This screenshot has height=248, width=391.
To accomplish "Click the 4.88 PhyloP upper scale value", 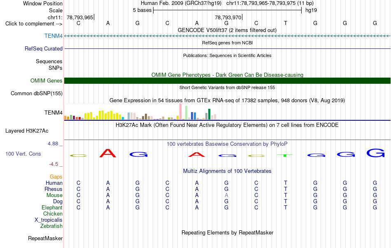I will pyautogui.click(x=53, y=144).
